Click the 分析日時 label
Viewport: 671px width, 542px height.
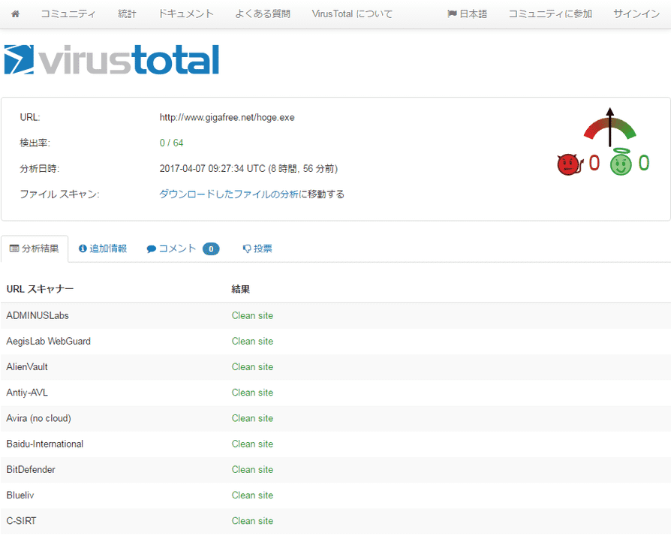[x=39, y=169]
